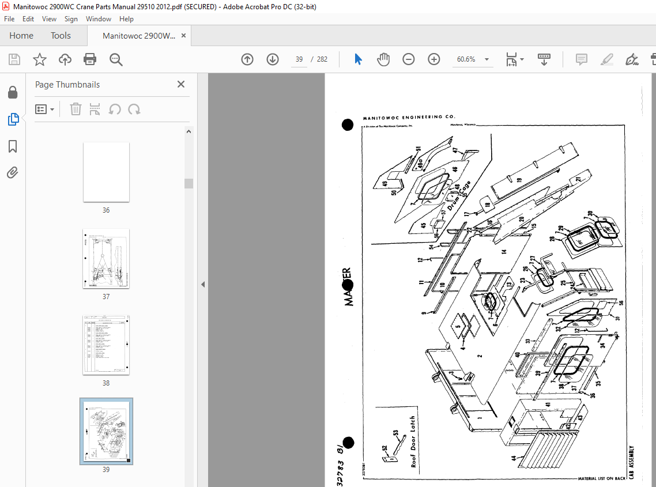Go to next page arrow

pyautogui.click(x=273, y=59)
